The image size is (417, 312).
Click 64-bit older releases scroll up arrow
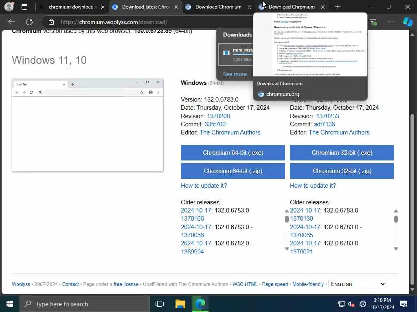pos(287,211)
